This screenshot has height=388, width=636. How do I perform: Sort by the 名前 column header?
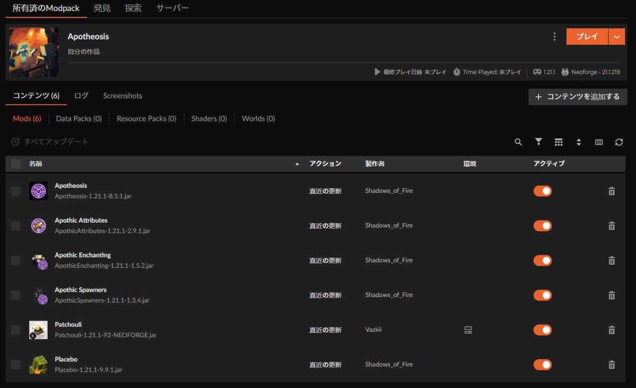[36, 163]
